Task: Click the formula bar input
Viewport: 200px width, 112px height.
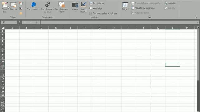Action: click(118, 22)
